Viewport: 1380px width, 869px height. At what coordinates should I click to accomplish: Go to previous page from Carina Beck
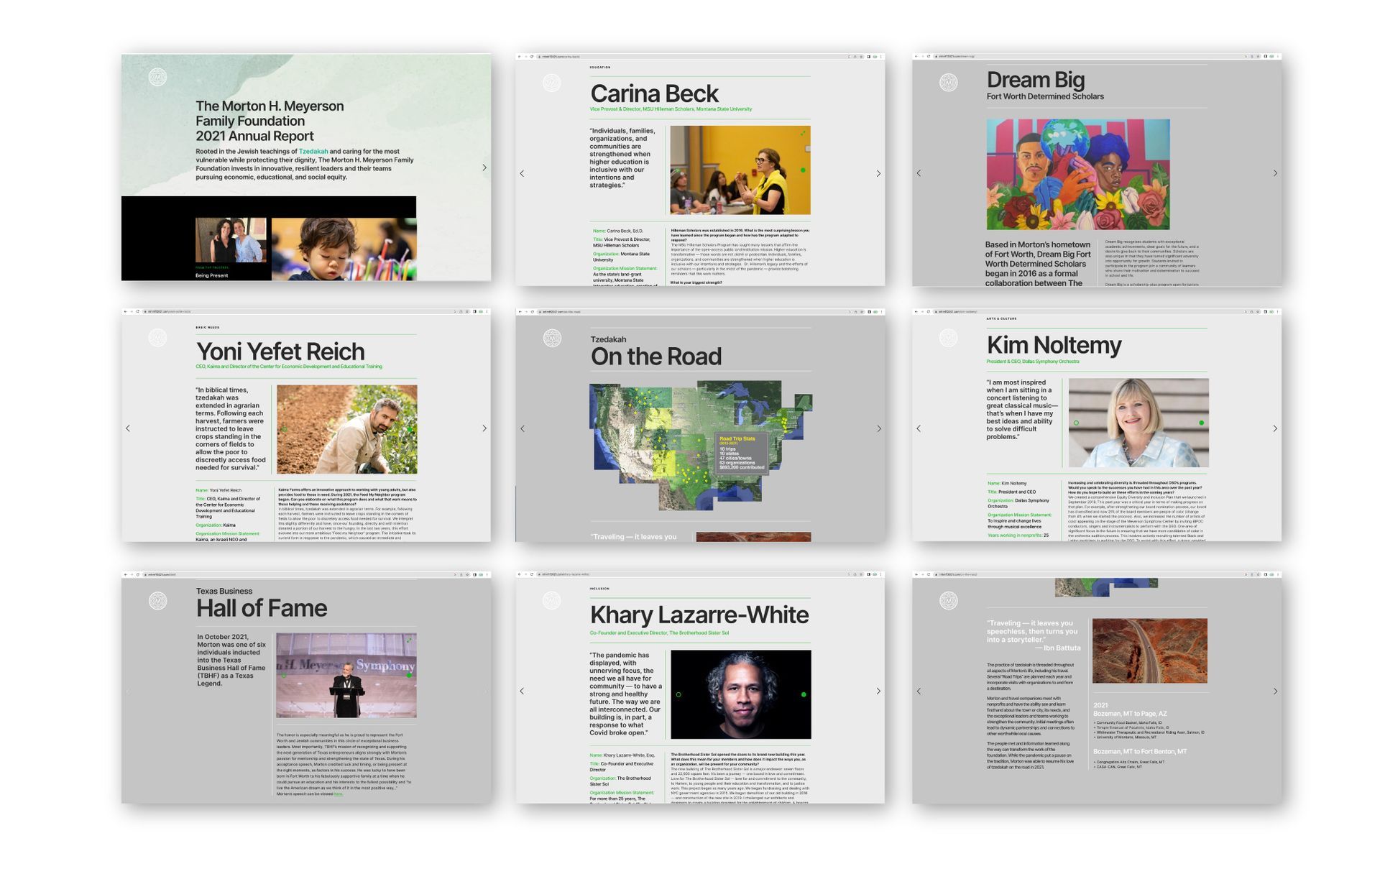[x=522, y=173]
